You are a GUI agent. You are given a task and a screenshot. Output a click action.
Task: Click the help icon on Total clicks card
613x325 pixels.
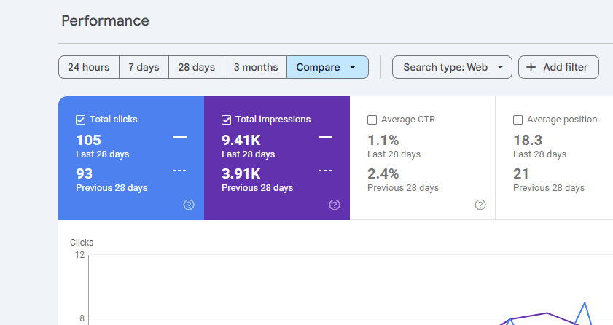click(189, 205)
